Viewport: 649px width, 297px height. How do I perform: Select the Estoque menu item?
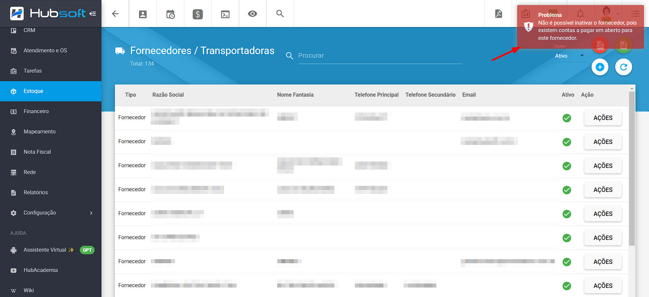51,91
